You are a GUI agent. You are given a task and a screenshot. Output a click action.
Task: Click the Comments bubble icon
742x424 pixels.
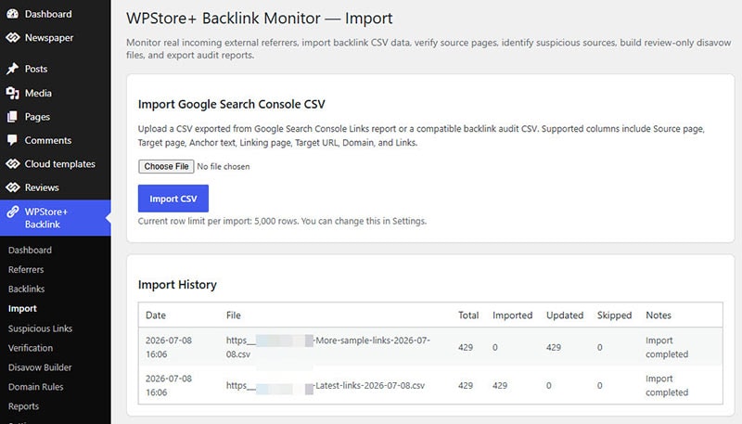(13, 140)
